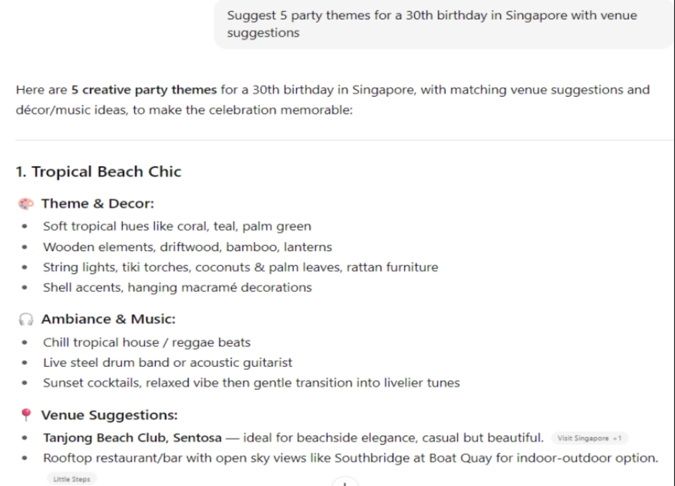This screenshot has height=486, width=675.
Task: Click the Theme & Decor subheading
Action: pos(98,203)
